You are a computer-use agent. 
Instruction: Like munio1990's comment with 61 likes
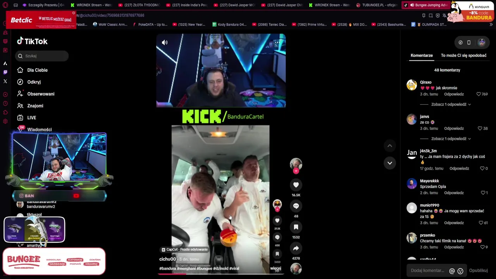481,223
